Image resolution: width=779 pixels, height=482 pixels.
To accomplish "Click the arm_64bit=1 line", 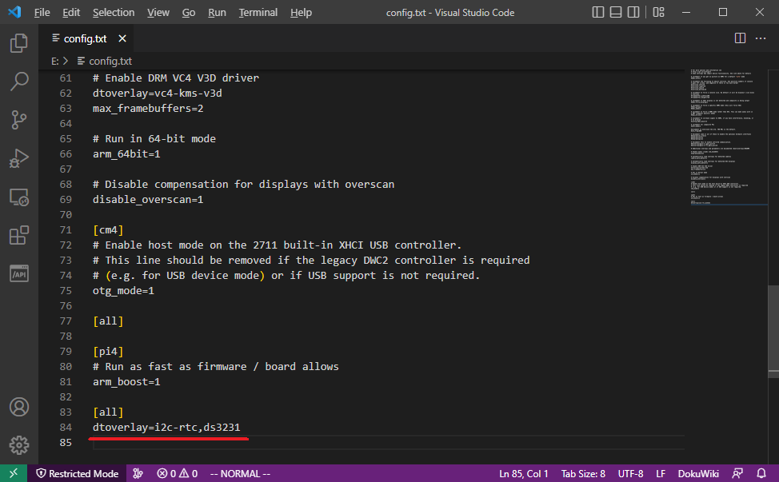I will [x=126, y=154].
